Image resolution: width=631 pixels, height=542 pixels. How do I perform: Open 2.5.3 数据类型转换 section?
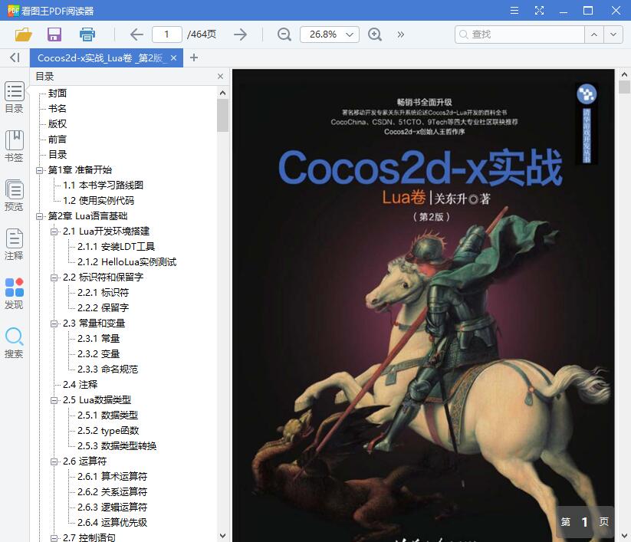(x=117, y=446)
